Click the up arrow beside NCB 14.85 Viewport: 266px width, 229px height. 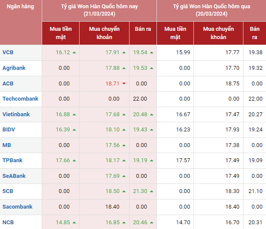coord(74,222)
